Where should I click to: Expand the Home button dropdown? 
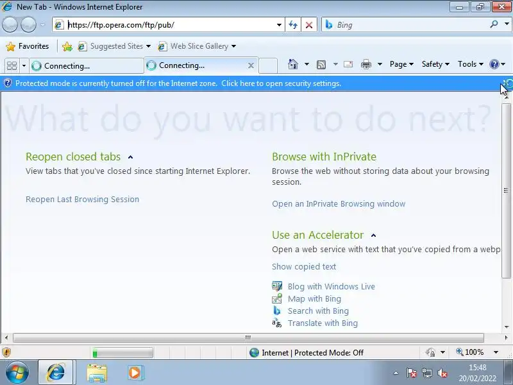click(307, 64)
